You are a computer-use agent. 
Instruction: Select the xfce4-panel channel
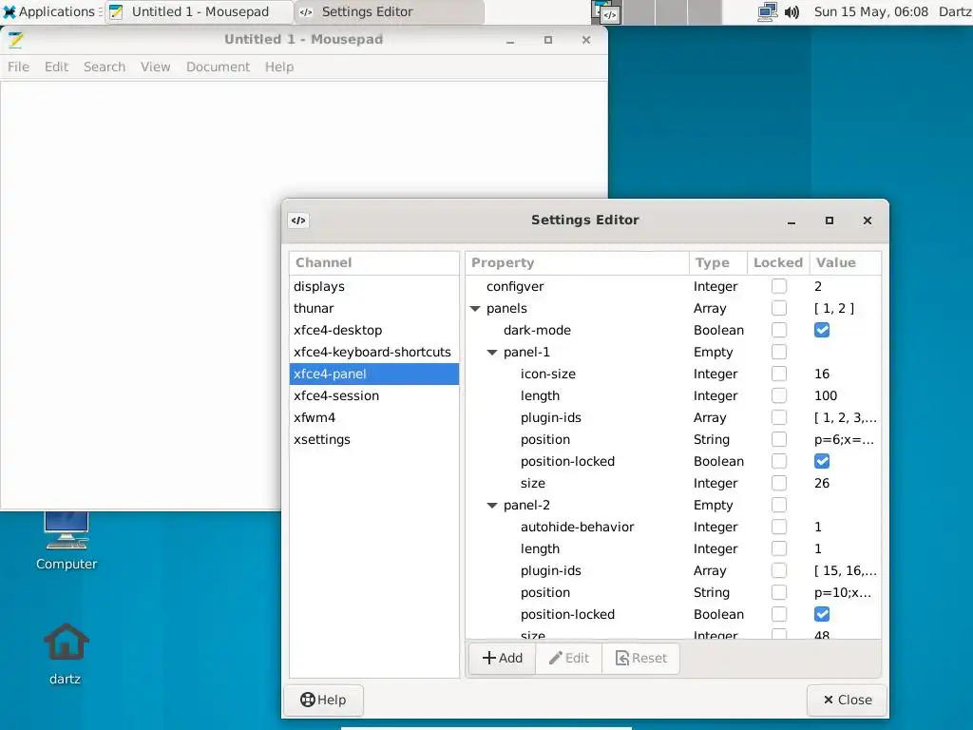pos(374,374)
